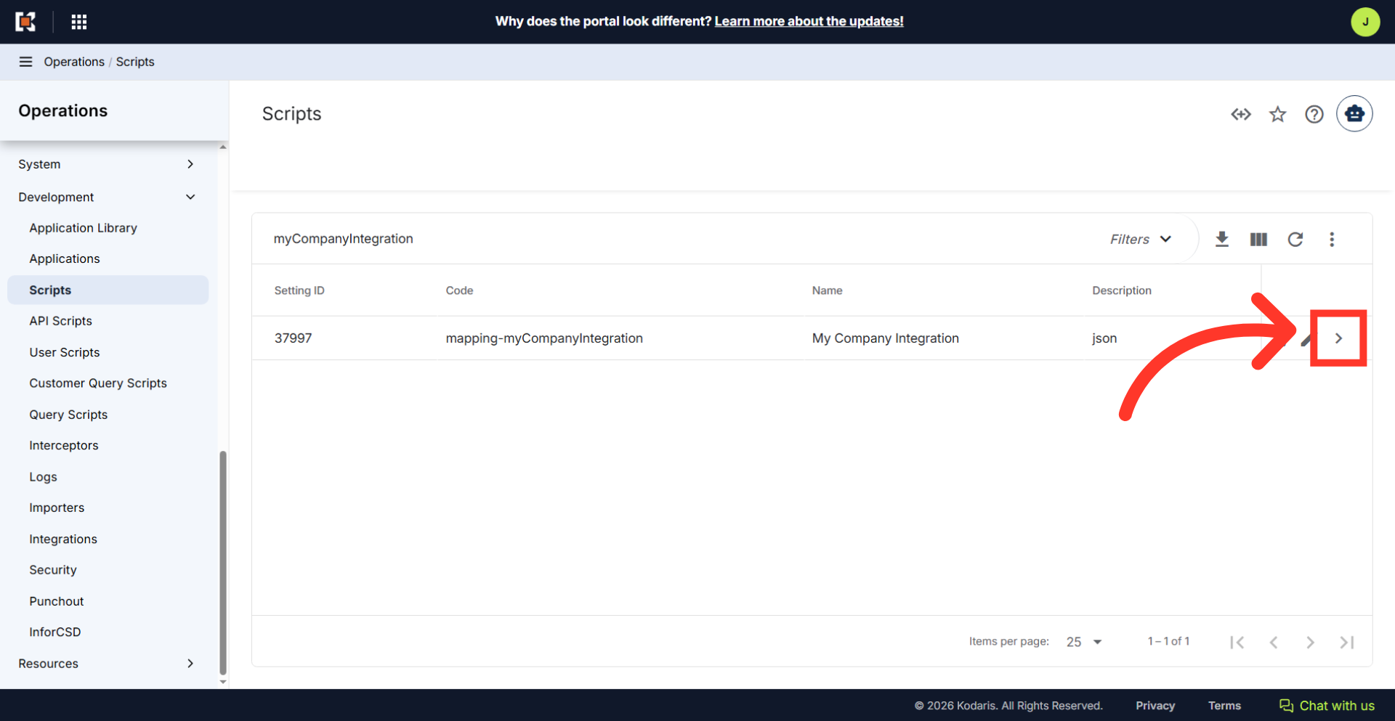Open Importers in sidebar
The width and height of the screenshot is (1395, 721).
(57, 508)
